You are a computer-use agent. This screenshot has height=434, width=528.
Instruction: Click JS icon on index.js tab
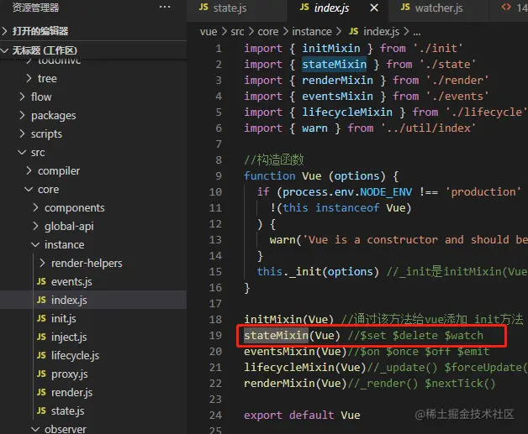(304, 7)
